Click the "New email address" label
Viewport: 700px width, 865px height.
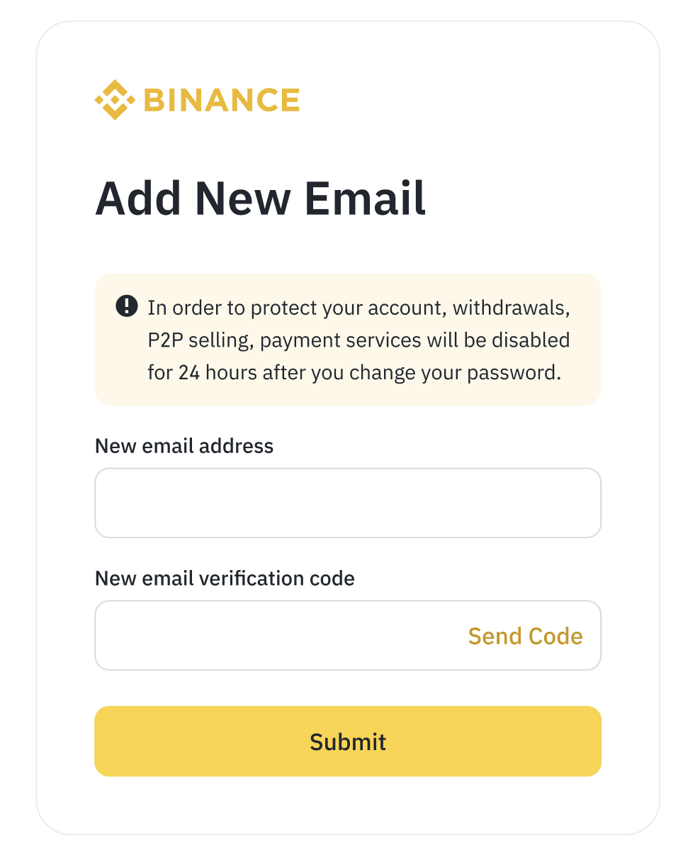click(x=184, y=446)
